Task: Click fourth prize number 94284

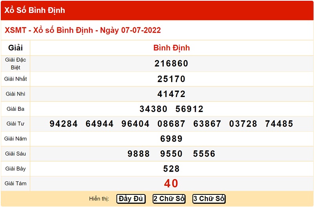Action: coord(64,124)
